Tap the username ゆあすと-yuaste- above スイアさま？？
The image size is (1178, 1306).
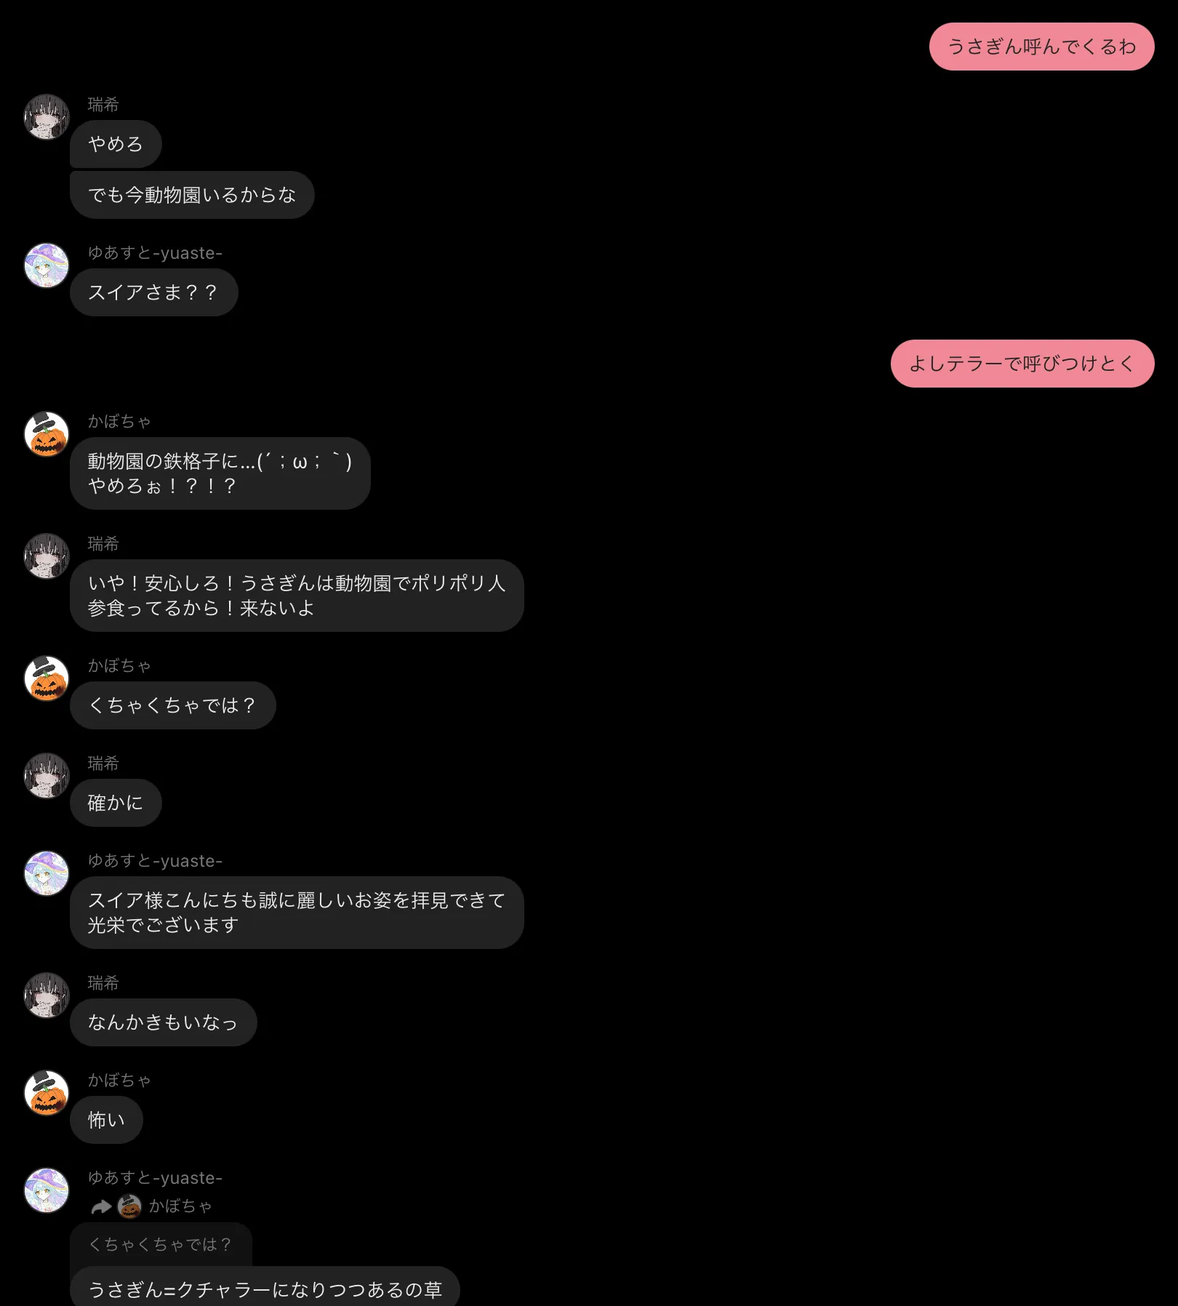[155, 253]
